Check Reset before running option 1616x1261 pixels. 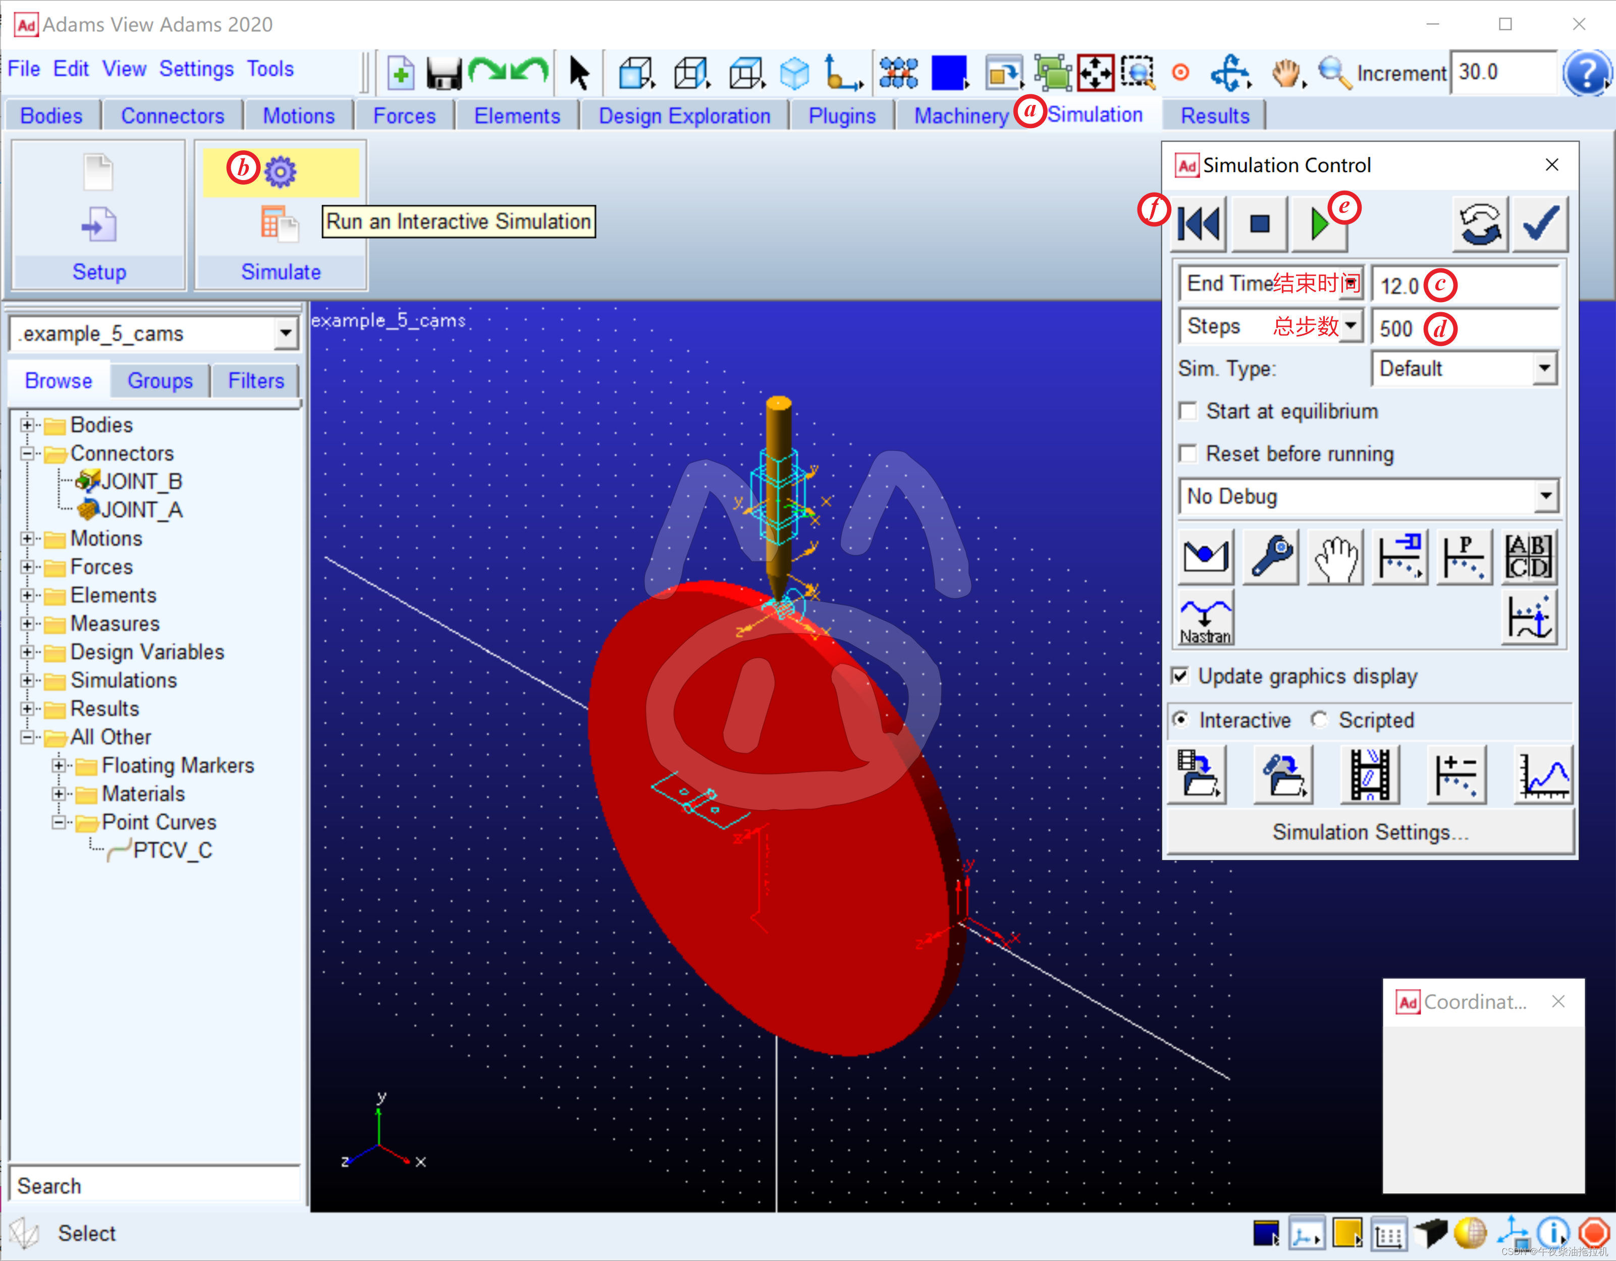[1188, 453]
